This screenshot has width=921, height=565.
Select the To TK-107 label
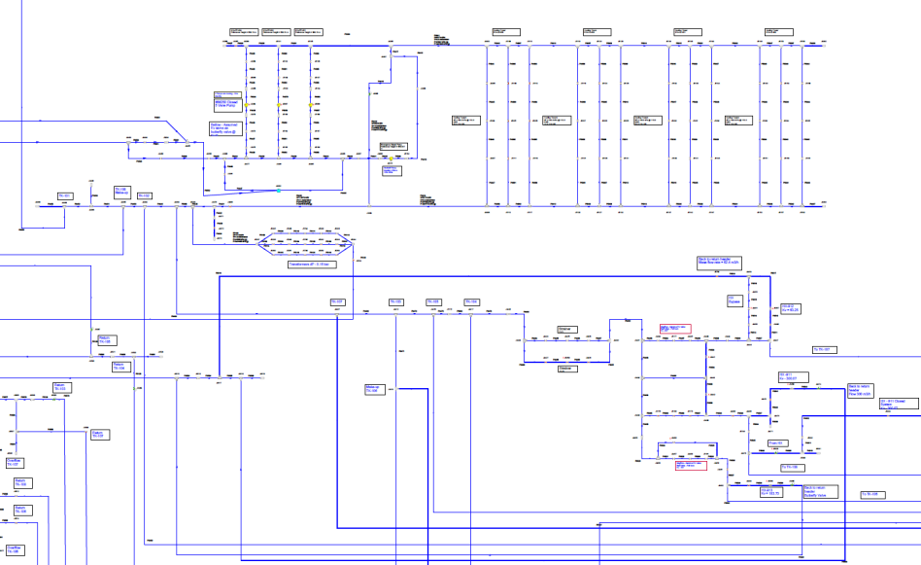pos(823,348)
